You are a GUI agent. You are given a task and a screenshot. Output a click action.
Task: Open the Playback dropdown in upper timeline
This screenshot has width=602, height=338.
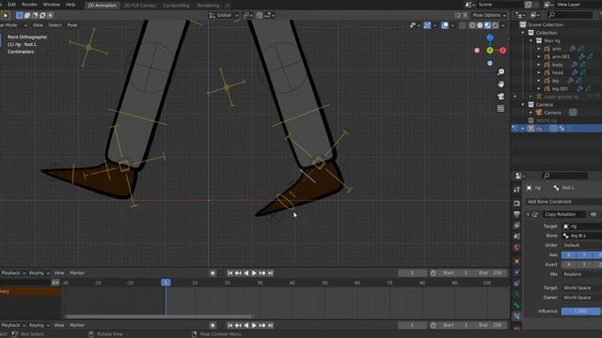pos(13,273)
